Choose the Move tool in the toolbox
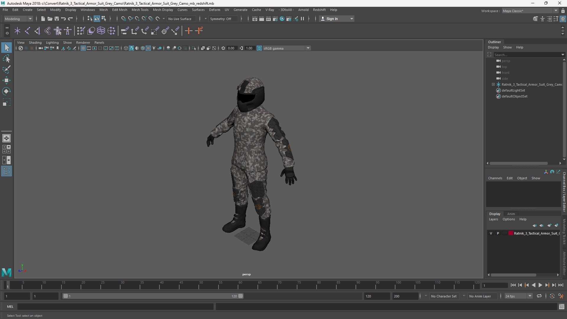567x319 pixels. pos(6,80)
